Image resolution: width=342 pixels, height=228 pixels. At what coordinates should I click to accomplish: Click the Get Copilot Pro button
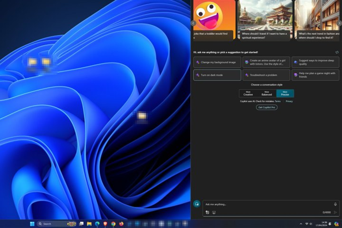267,107
